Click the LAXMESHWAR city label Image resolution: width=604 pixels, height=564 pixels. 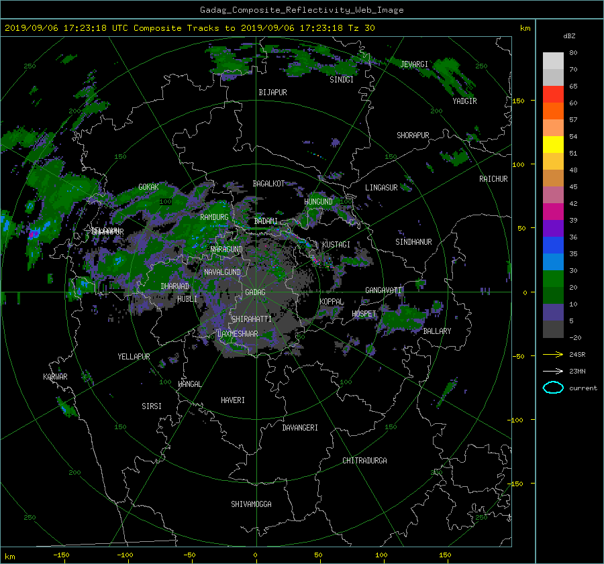238,334
